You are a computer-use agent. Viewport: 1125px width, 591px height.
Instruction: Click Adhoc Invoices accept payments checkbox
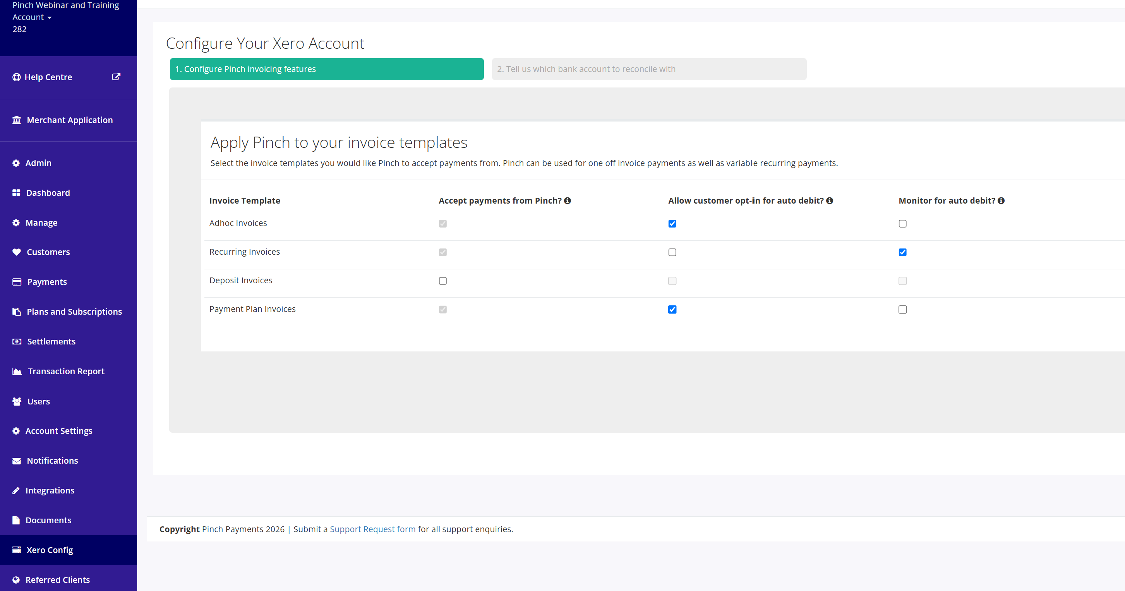443,224
